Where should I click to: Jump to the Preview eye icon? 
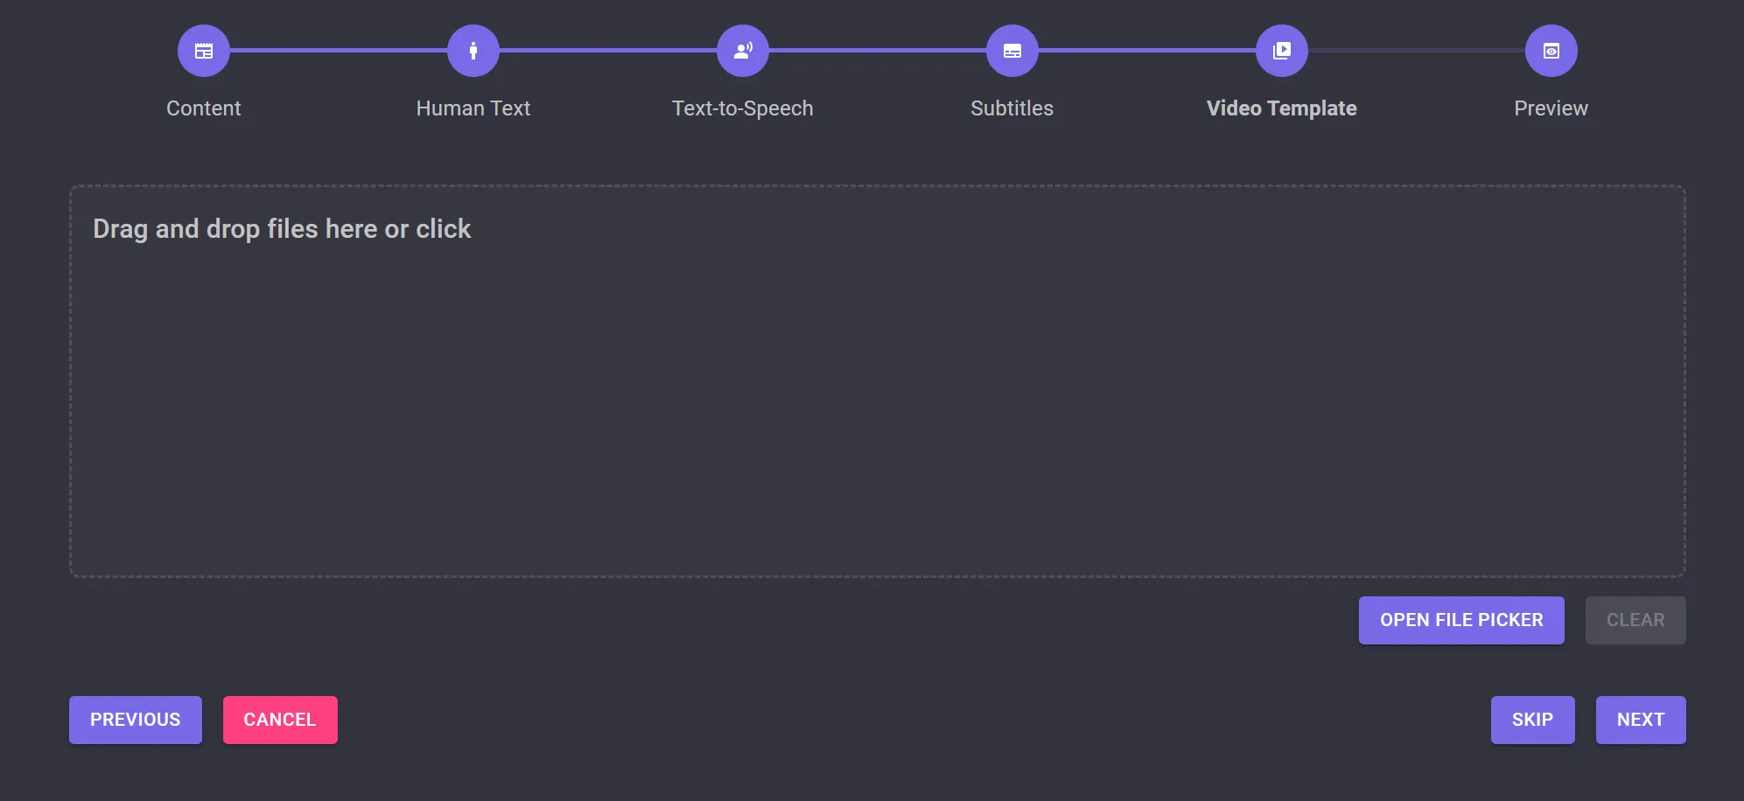coord(1551,51)
